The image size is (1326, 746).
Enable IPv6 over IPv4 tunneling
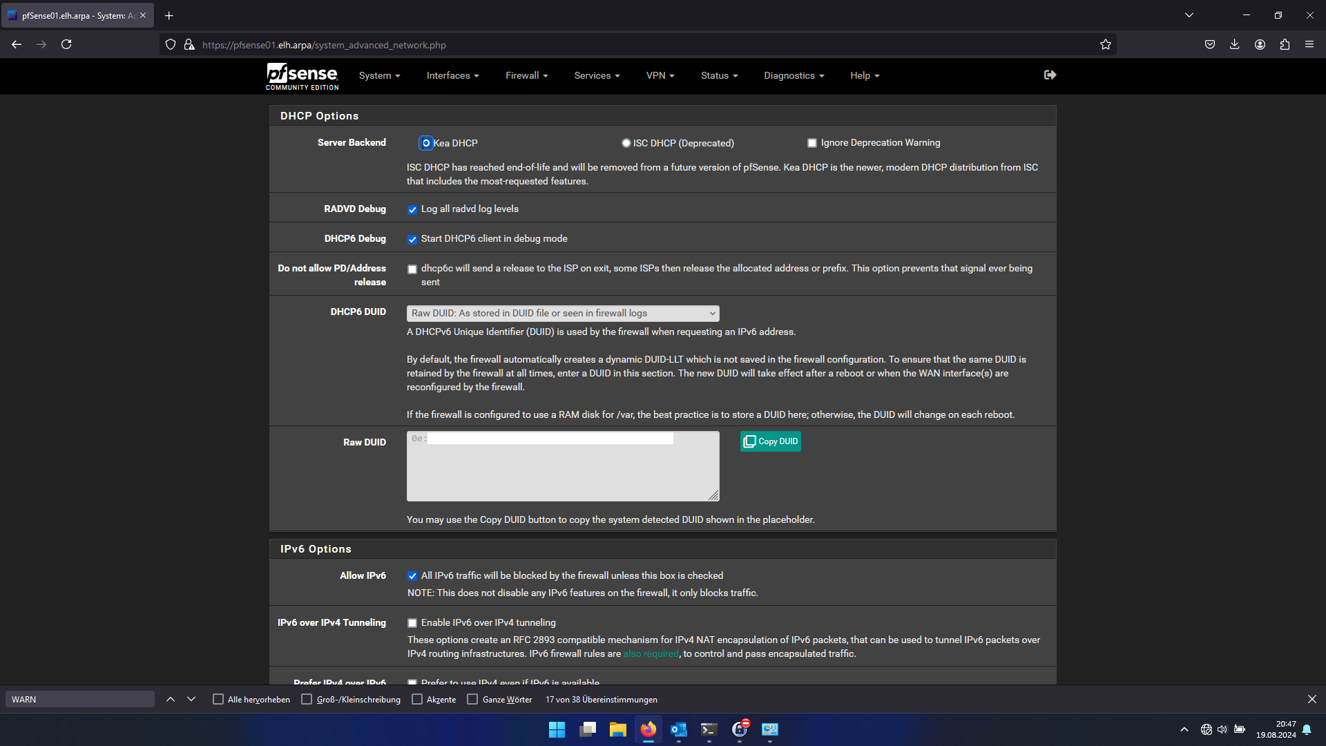[x=412, y=623]
